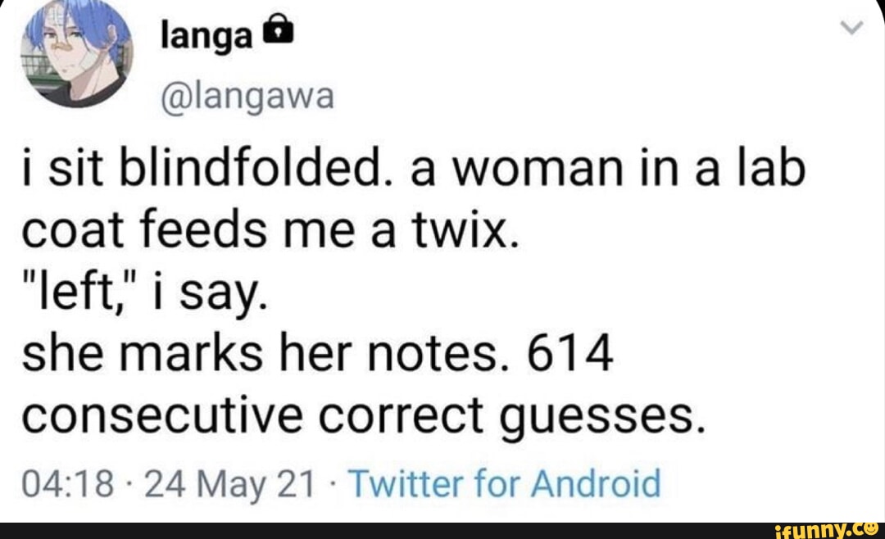The image size is (885, 539).
Task: Open the tweet options chevron menu
Action: point(853,29)
